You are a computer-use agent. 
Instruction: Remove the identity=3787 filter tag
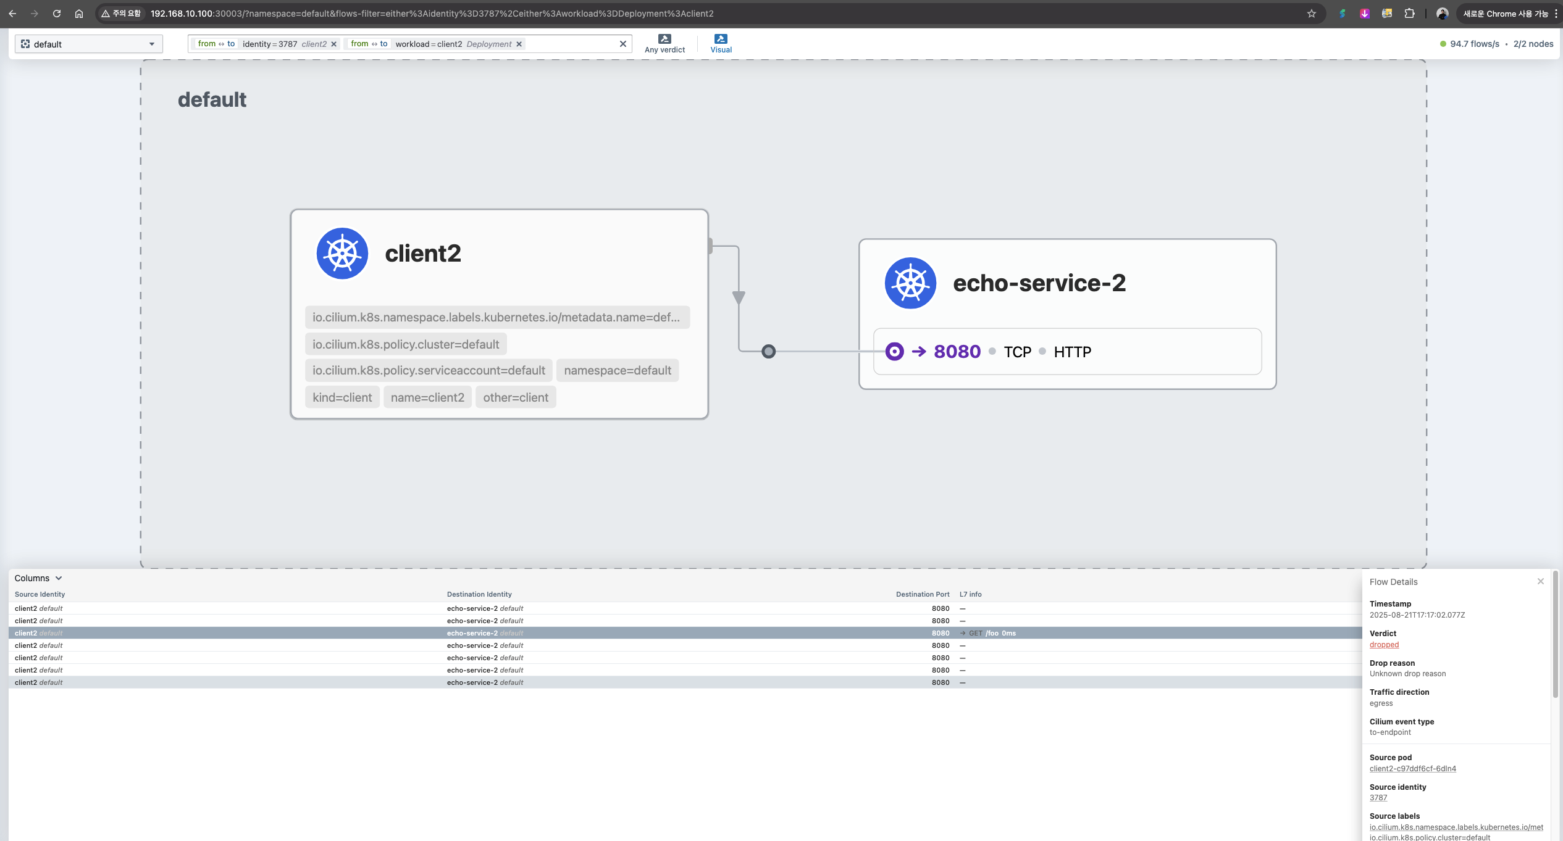coord(334,44)
